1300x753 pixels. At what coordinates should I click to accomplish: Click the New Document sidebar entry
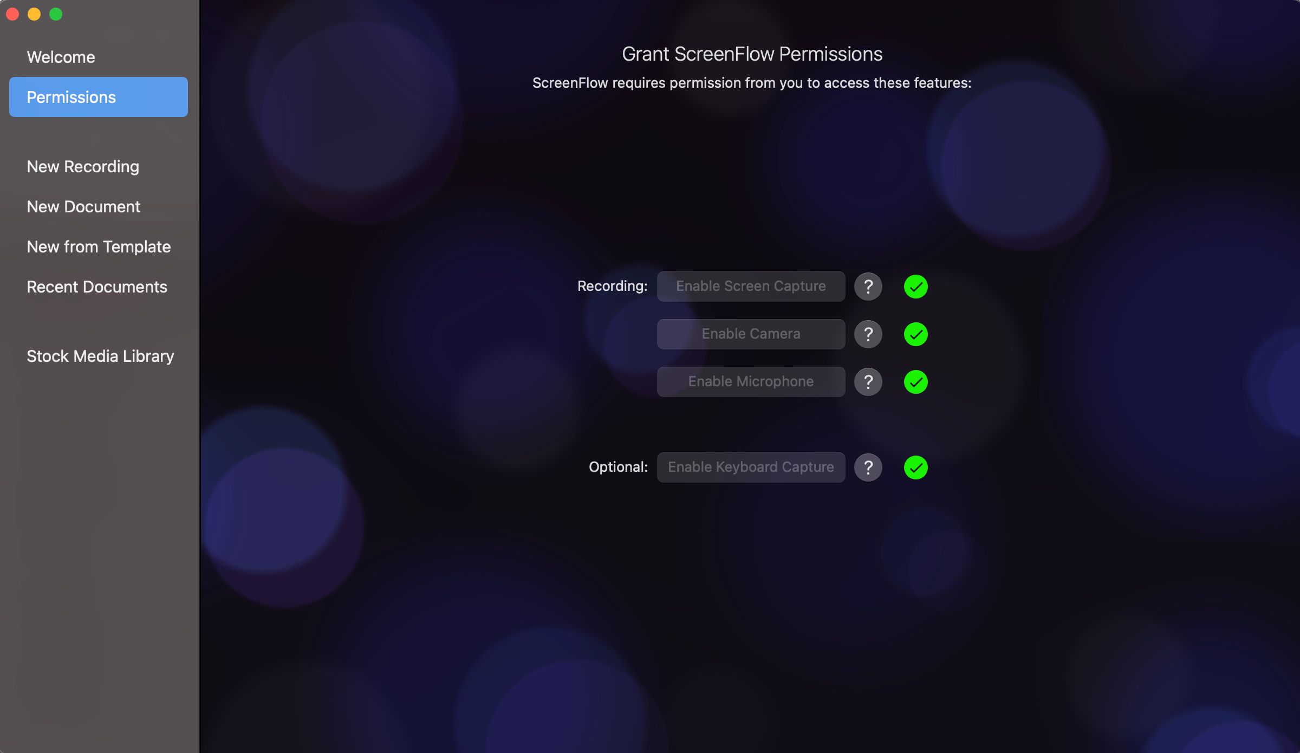point(83,206)
